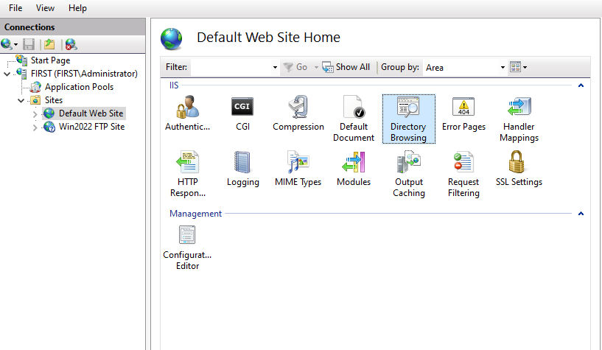Screen dimensions: 602x350
Task: Select Win2022 FTP Site in tree
Action: [91, 127]
